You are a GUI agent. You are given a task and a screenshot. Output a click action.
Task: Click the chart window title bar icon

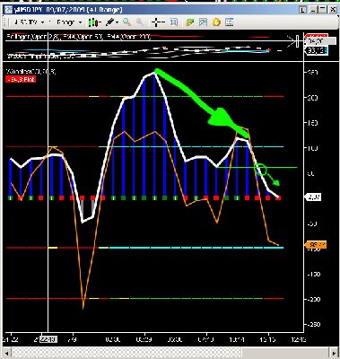pos(9,10)
